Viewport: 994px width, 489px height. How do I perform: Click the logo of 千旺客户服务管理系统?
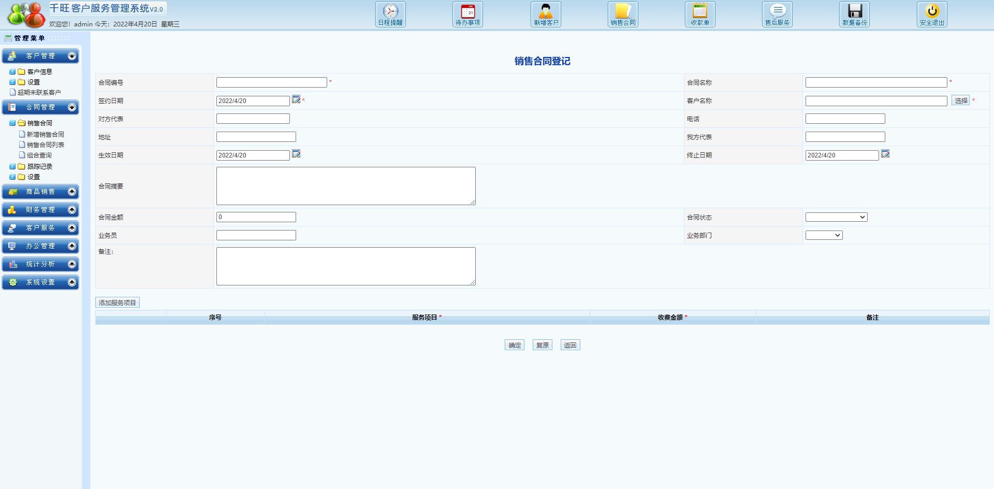[26, 15]
